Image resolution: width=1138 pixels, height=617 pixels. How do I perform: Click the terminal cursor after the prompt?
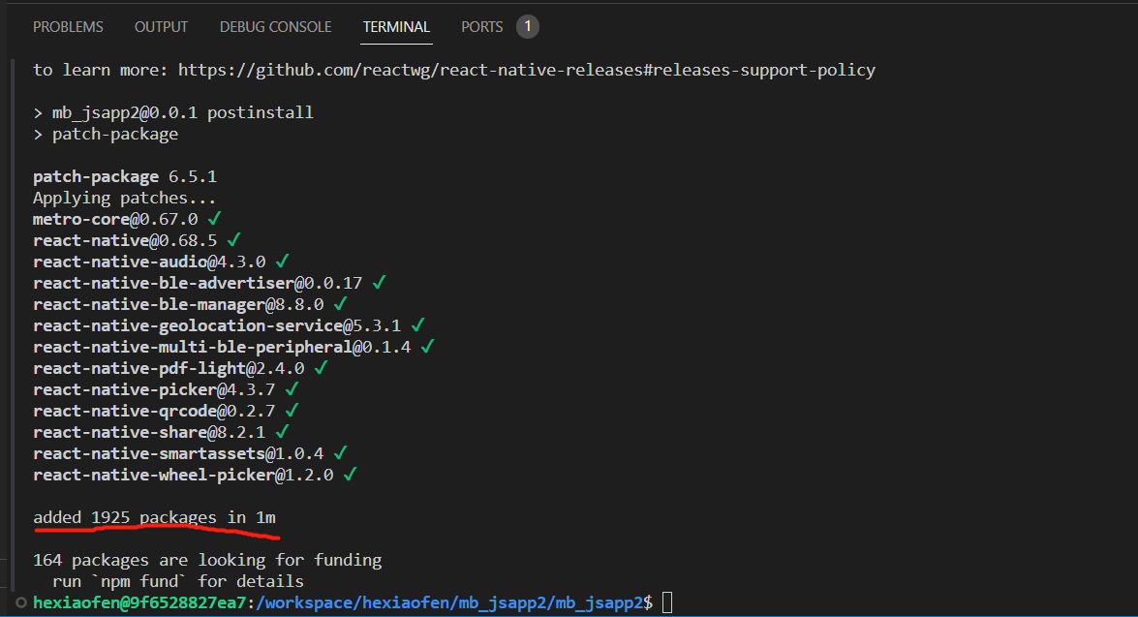pos(666,603)
